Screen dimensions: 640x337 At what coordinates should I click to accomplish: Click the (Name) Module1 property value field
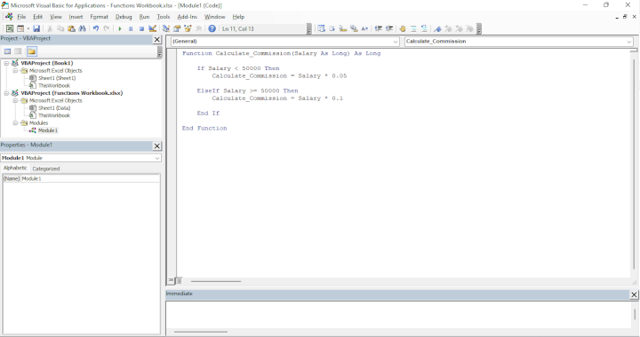90,178
